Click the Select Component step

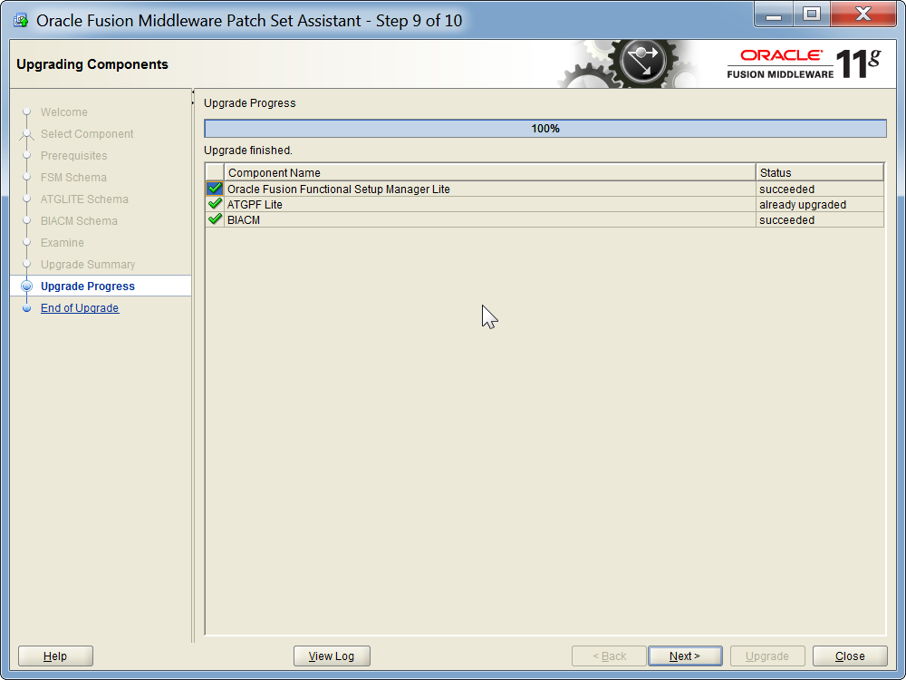[x=87, y=134]
